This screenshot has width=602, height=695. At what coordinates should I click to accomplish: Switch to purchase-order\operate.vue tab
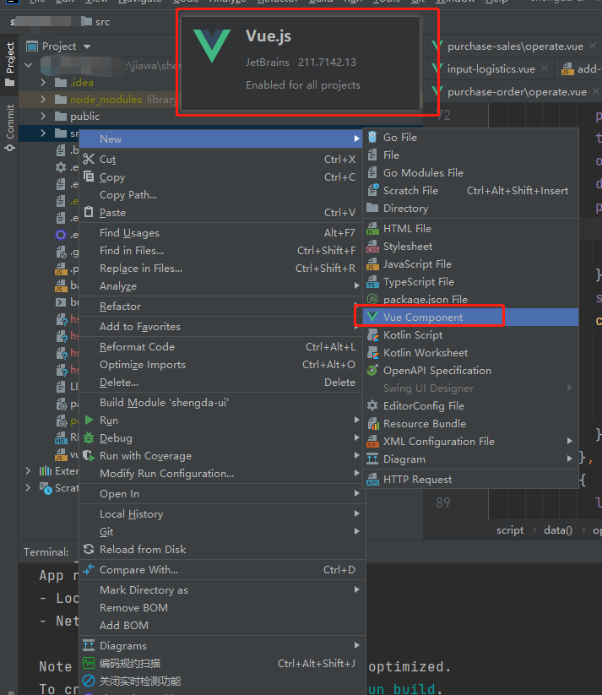click(517, 92)
